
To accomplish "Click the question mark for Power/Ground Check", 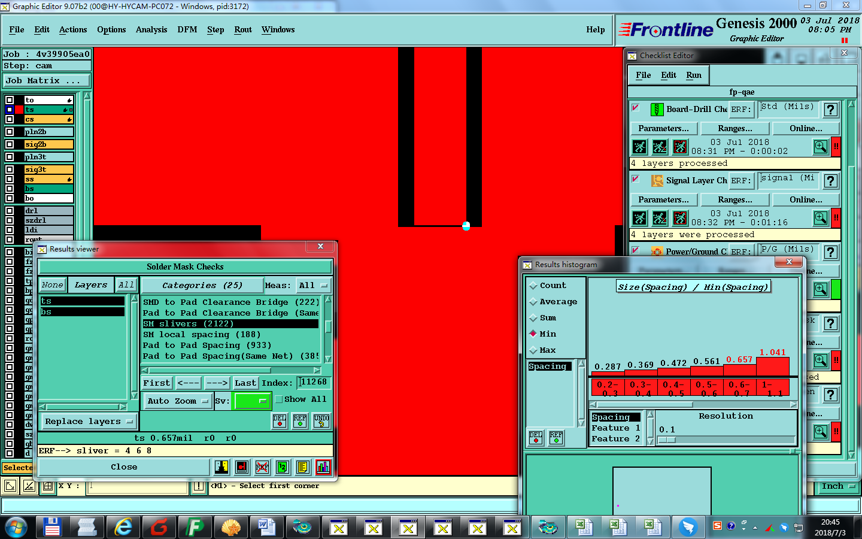I will click(831, 252).
